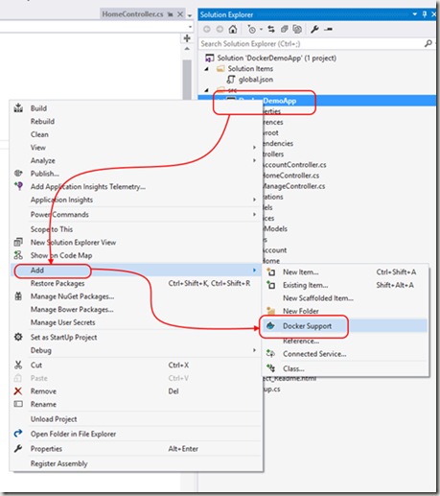This screenshot has height=496, width=440.
Task: Choose Rebuild from the context menu
Action: click(x=42, y=122)
